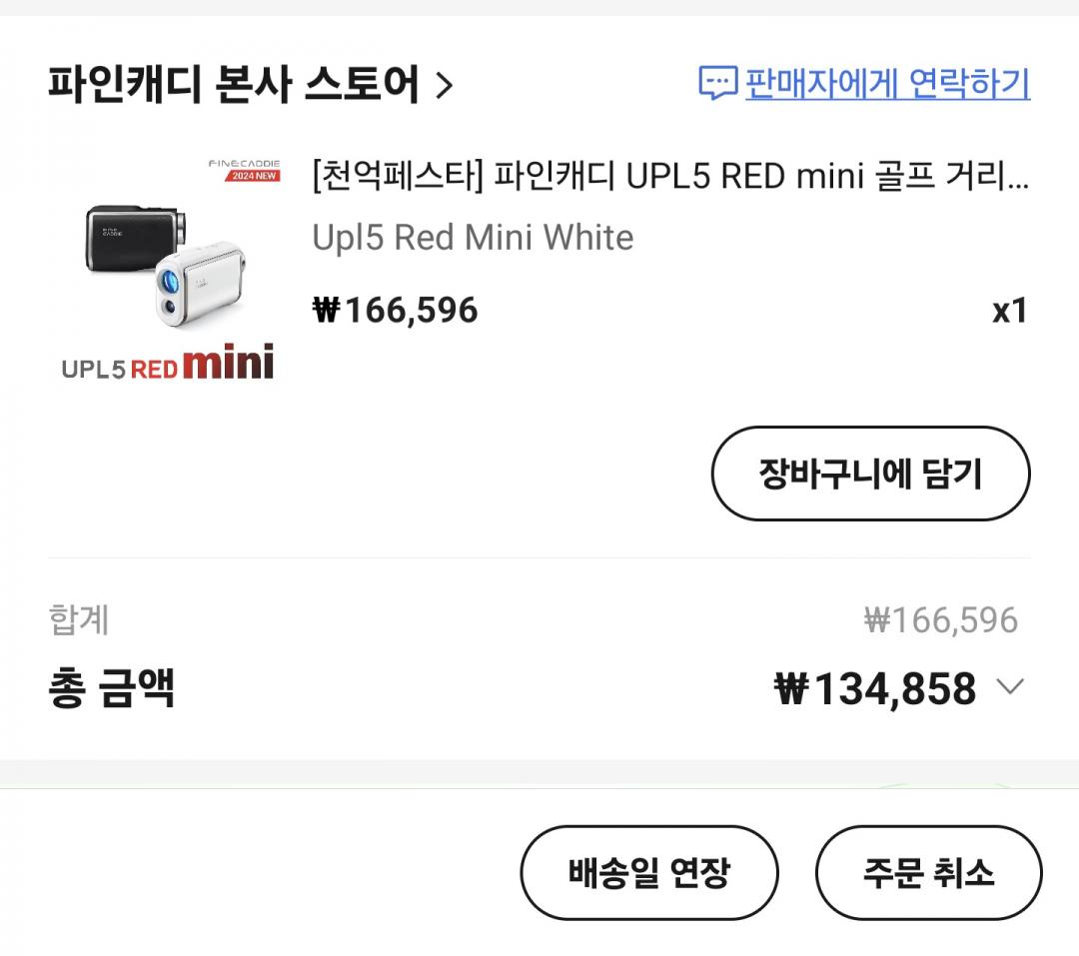Click the x1 quantity indicator

coord(1009,311)
